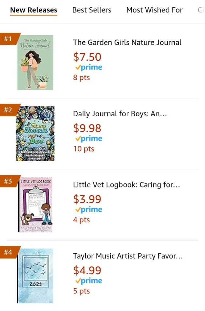The height and width of the screenshot is (311, 205).
Task: Click the #2 rank badge
Action: coord(8,110)
